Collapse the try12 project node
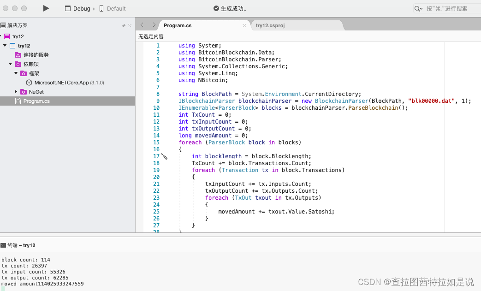481x291 pixels. 5,45
